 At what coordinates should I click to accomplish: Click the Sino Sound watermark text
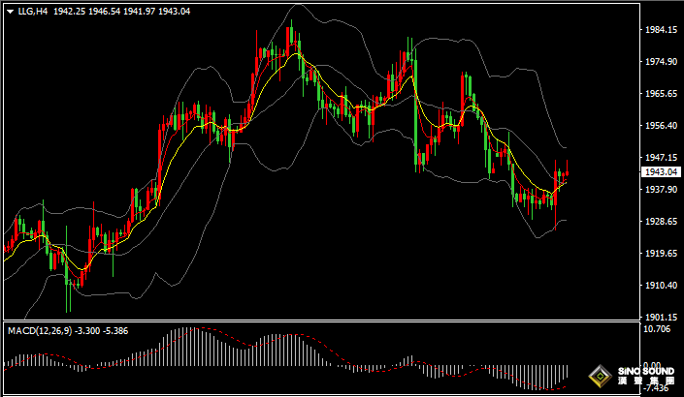click(642, 375)
